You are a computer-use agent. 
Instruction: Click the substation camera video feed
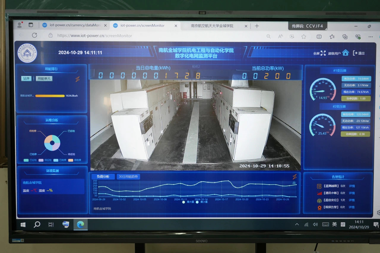195,125
